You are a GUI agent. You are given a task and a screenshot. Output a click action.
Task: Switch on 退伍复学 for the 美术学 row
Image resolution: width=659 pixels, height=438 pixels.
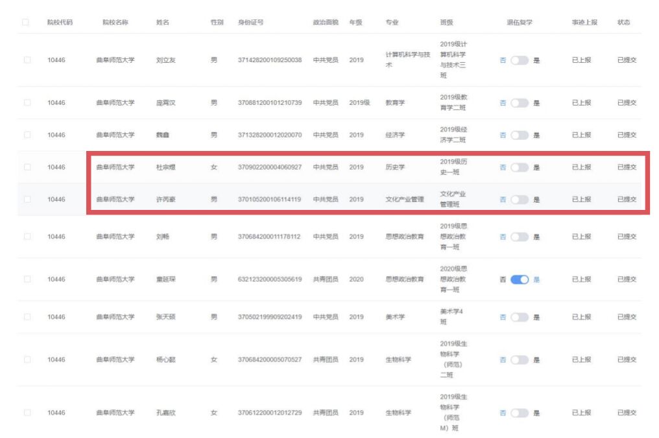(520, 317)
